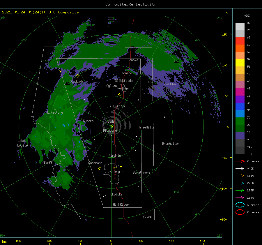
Task: Click the RockyMH label
Action: pos(77,82)
